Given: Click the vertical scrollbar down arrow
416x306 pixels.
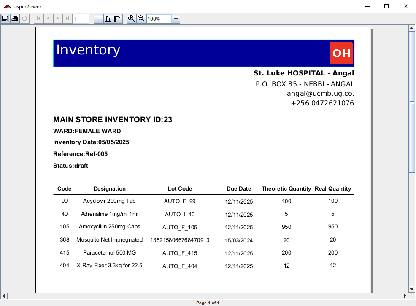Looking at the screenshot, I should pos(411,289).
